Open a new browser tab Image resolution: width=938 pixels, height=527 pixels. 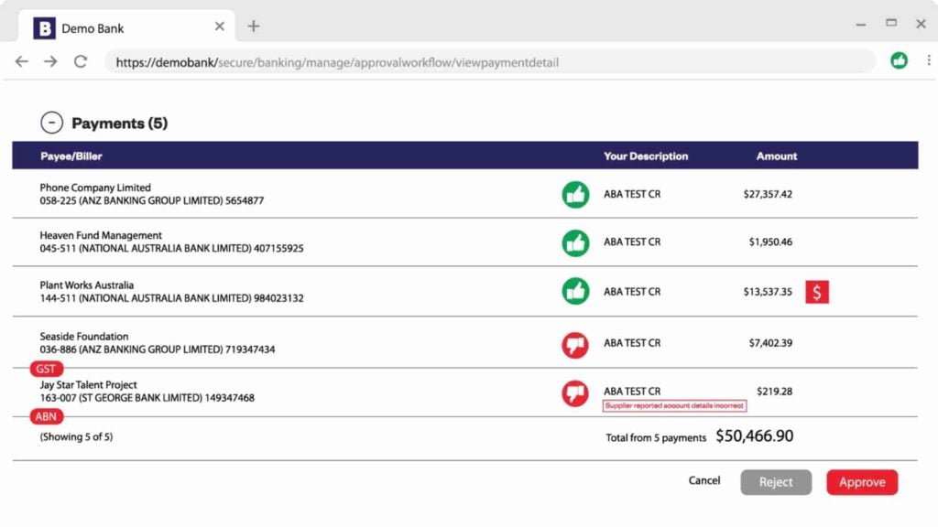254,27
